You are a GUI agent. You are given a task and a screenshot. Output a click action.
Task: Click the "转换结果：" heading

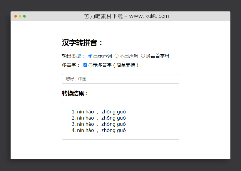(x=74, y=93)
